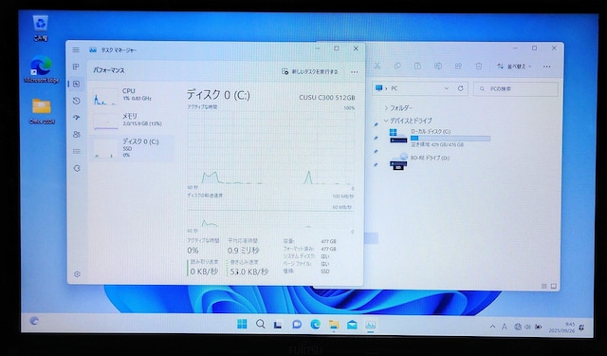Open Task Manager hamburger navigation menu
Image resolution: width=607 pixels, height=356 pixels.
pyautogui.click(x=76, y=50)
